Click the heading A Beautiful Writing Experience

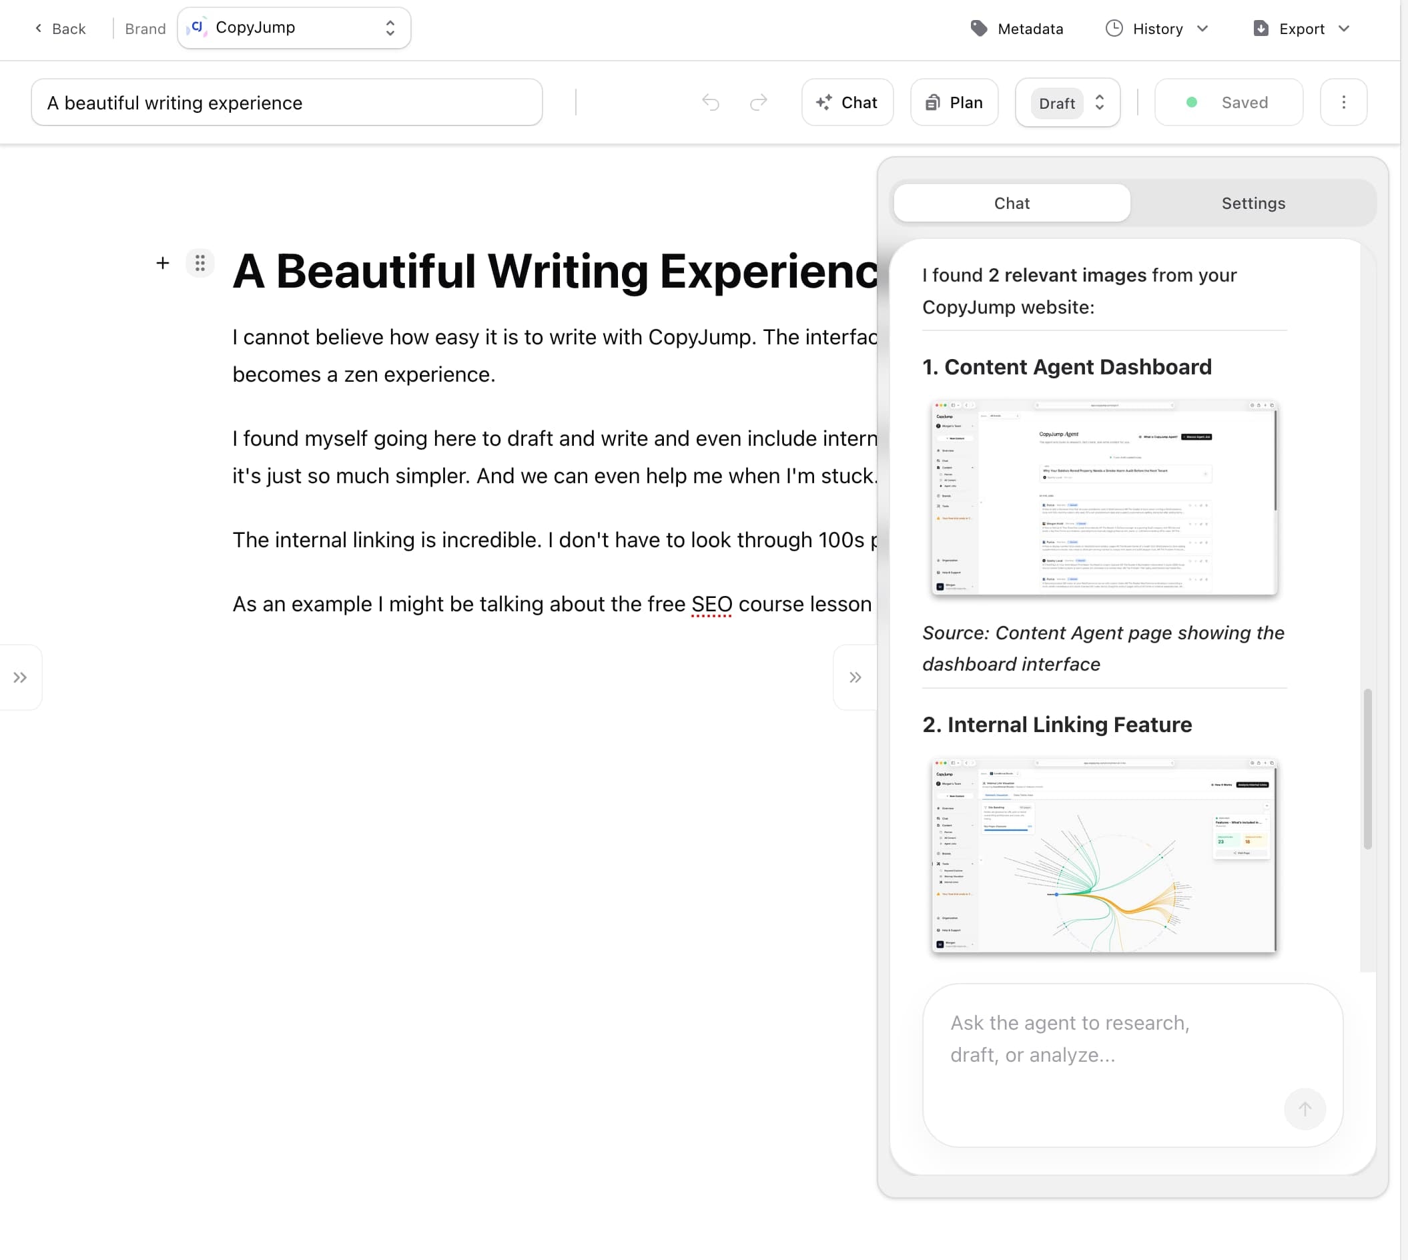coord(555,271)
